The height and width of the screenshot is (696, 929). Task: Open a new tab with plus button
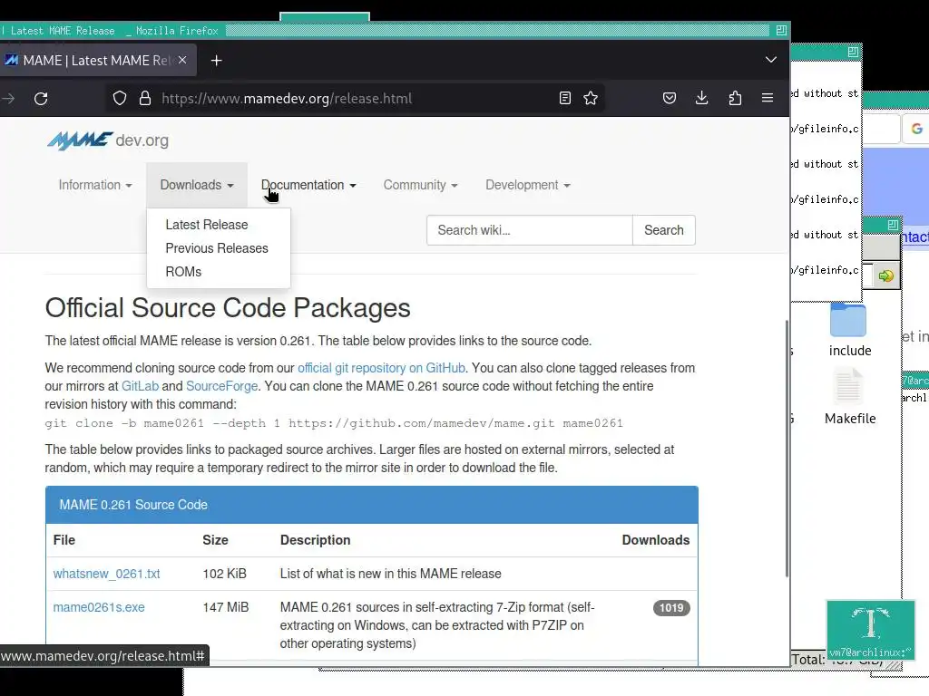216,61
